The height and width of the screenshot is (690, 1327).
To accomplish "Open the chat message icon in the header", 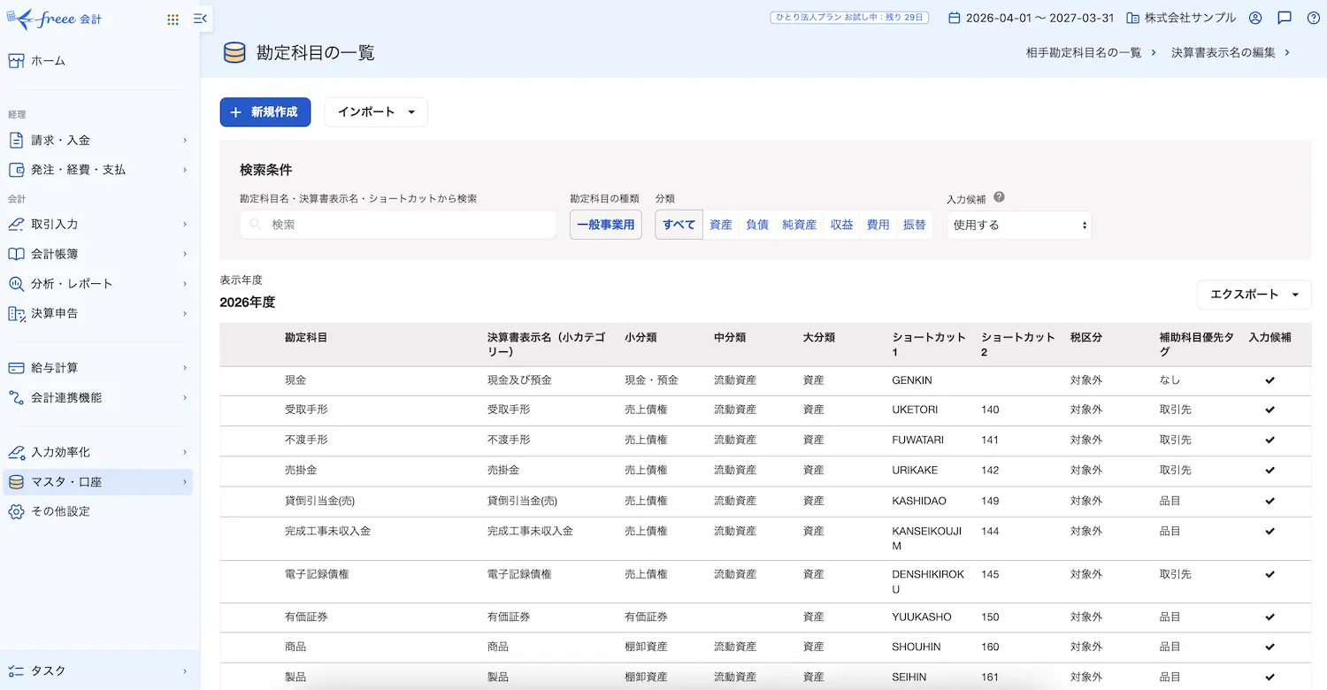I will tap(1285, 18).
